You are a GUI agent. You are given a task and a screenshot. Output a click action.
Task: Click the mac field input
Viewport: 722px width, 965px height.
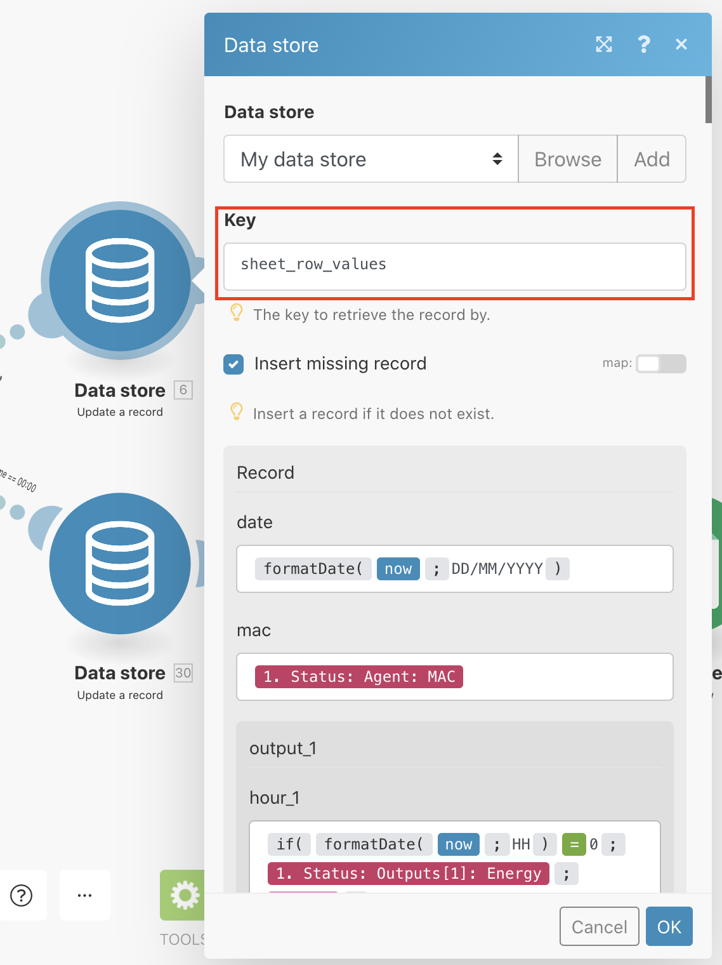455,677
